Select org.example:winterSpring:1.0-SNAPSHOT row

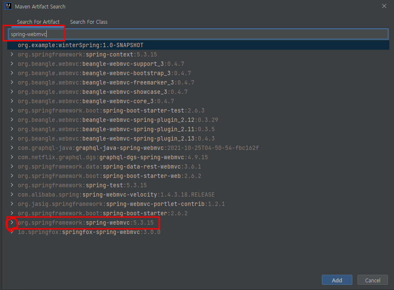tap(198, 45)
